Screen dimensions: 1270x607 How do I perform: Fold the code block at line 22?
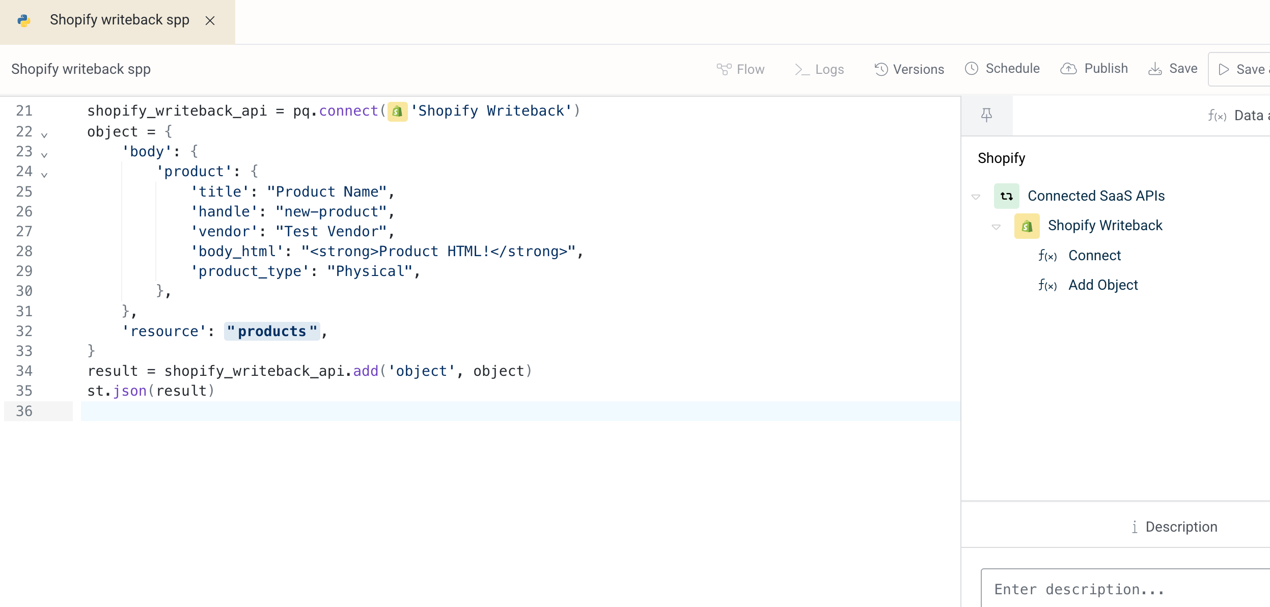pos(44,135)
